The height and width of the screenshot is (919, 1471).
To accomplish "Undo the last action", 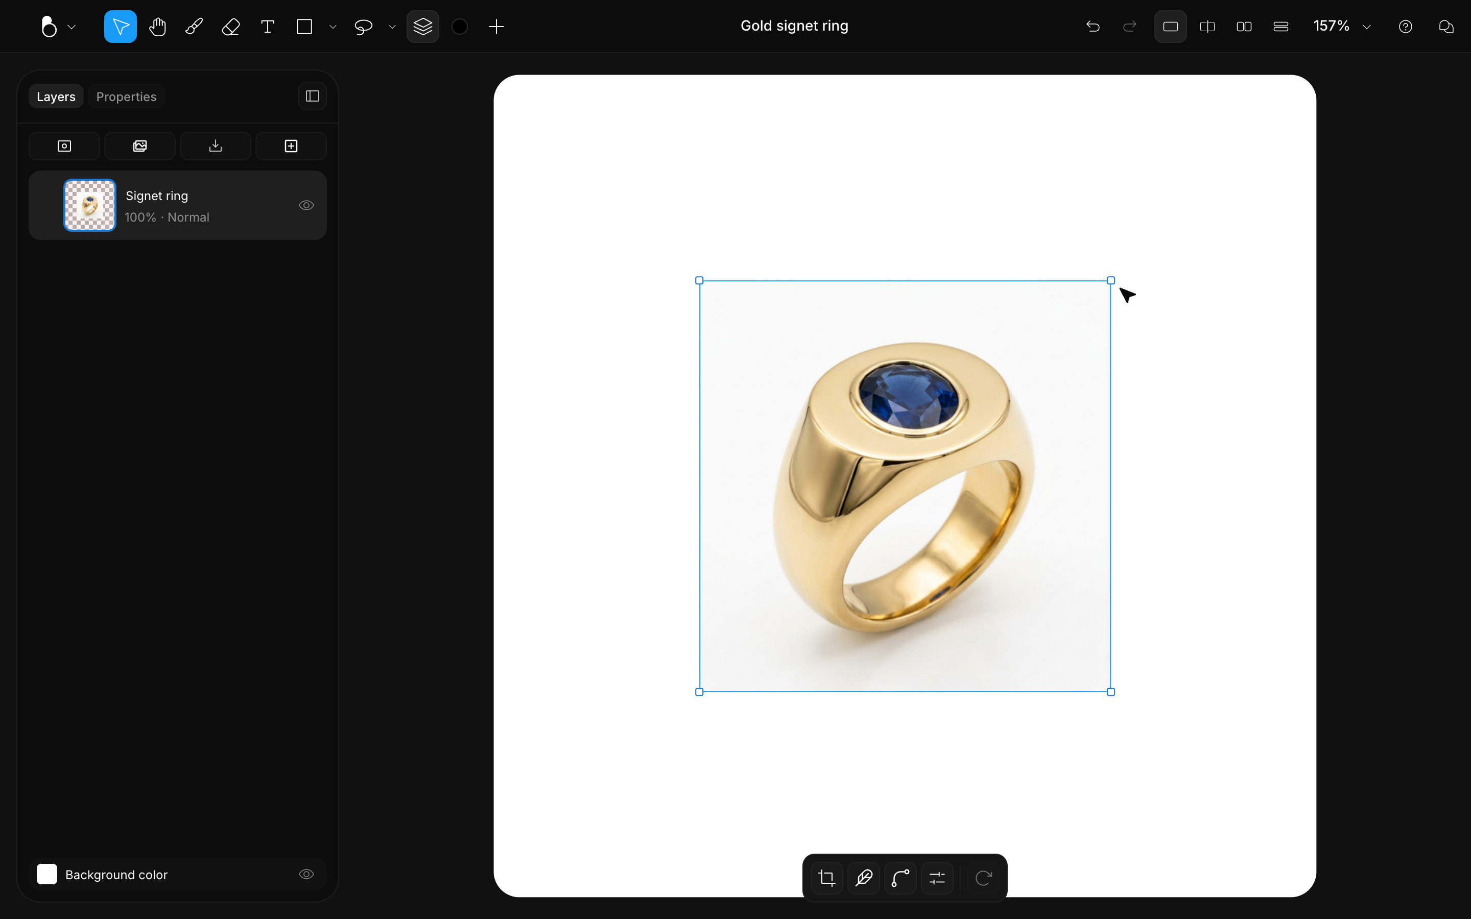I will [1093, 27].
